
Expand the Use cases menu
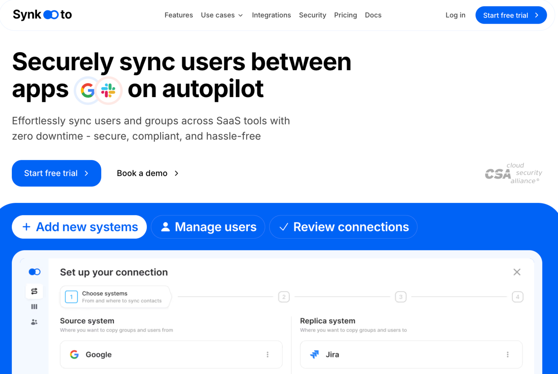tap(222, 15)
